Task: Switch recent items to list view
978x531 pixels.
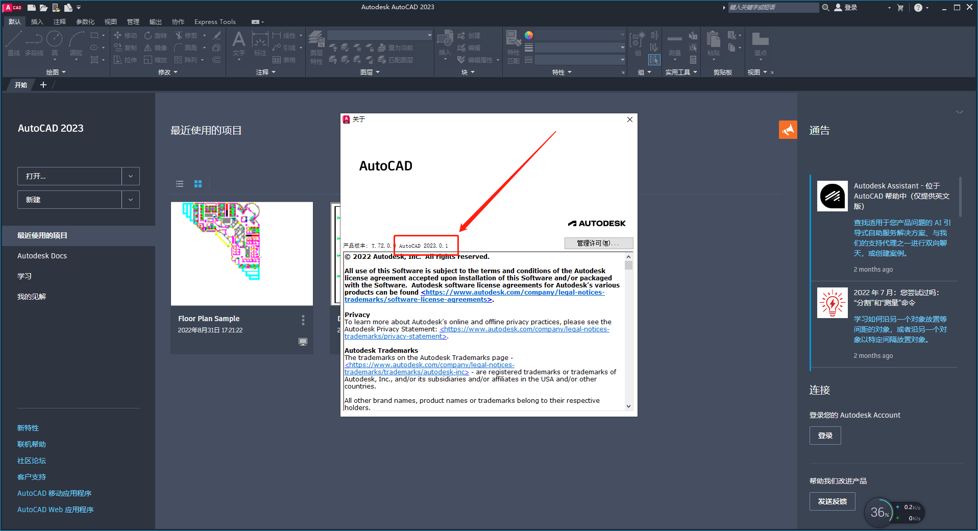Action: [180, 184]
